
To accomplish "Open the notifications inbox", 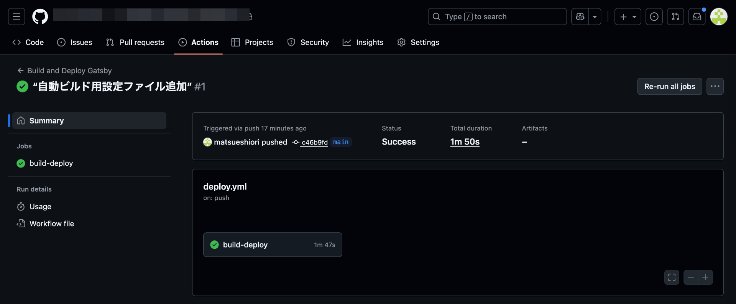I will tap(697, 16).
